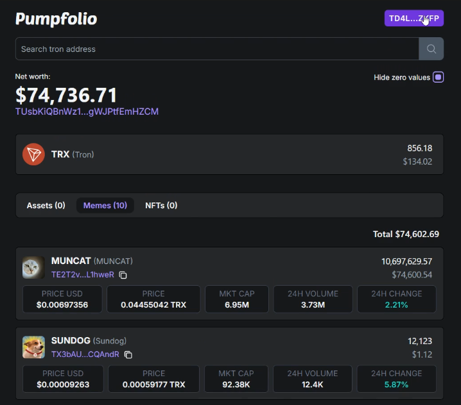Viewport: 461px width, 405px height.
Task: Click the Total $74,602.69 text
Action: coord(406,234)
